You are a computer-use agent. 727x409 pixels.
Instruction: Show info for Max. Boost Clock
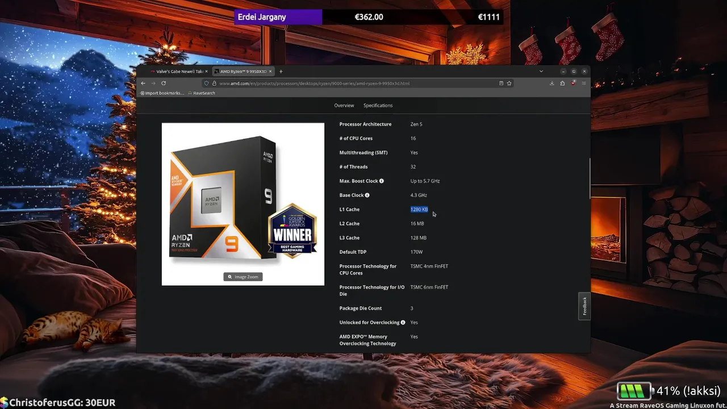381,181
